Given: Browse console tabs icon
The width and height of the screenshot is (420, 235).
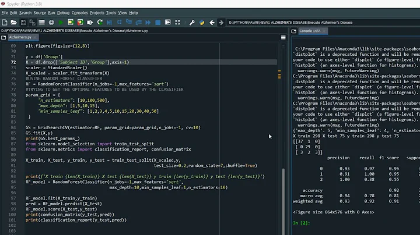Looking at the screenshot, I should 294,31.
